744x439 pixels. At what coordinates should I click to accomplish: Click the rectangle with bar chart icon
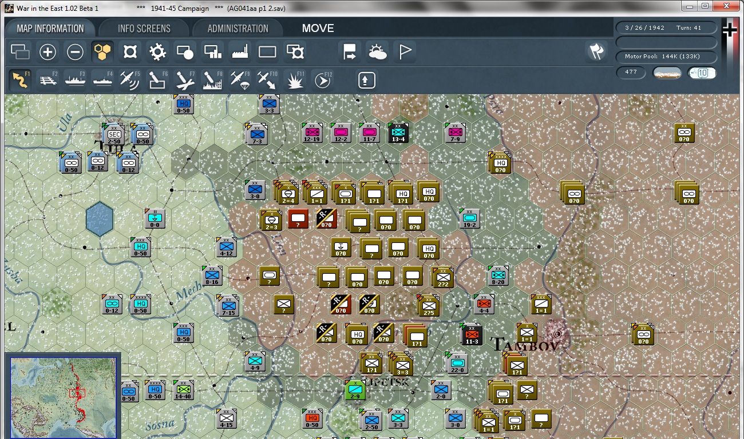click(212, 52)
